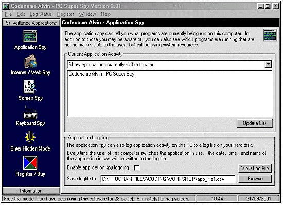Open the Application Spy sidebar icon
The width and height of the screenshot is (283, 205).
(x=30, y=36)
